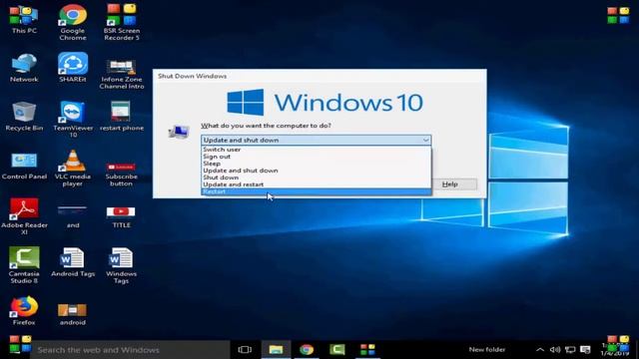
Task: Launch TeamViewer 10 shortcut
Action: [73, 120]
